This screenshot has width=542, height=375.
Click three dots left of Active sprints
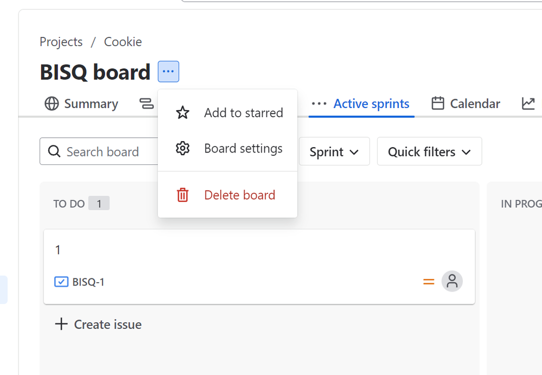319,104
